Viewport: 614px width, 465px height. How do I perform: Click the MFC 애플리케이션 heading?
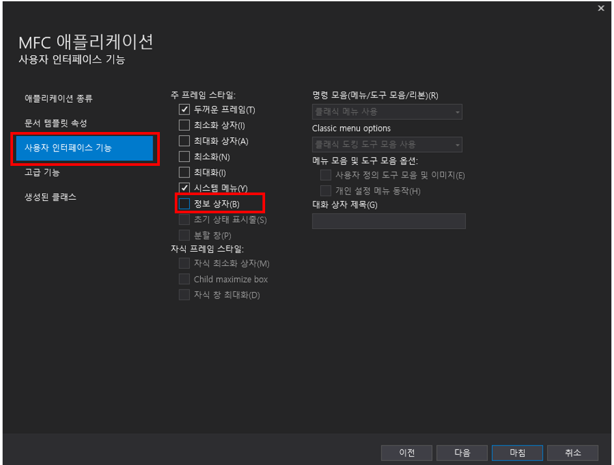[86, 42]
